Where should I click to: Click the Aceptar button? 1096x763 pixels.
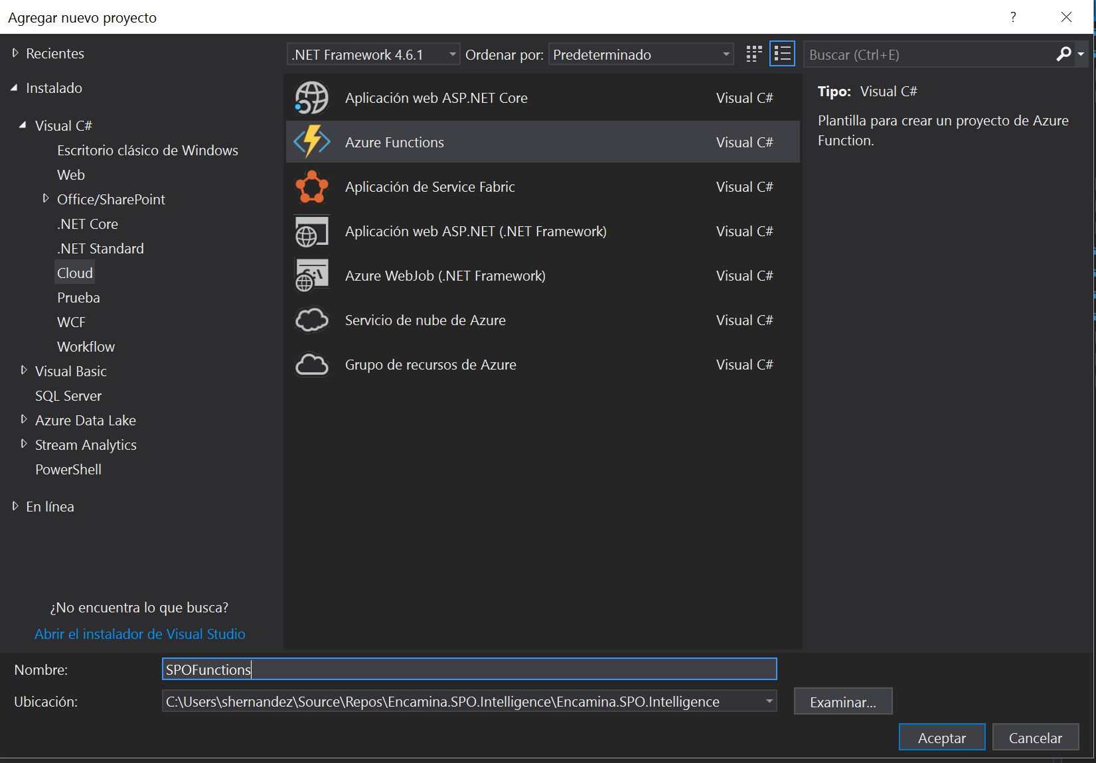click(941, 737)
